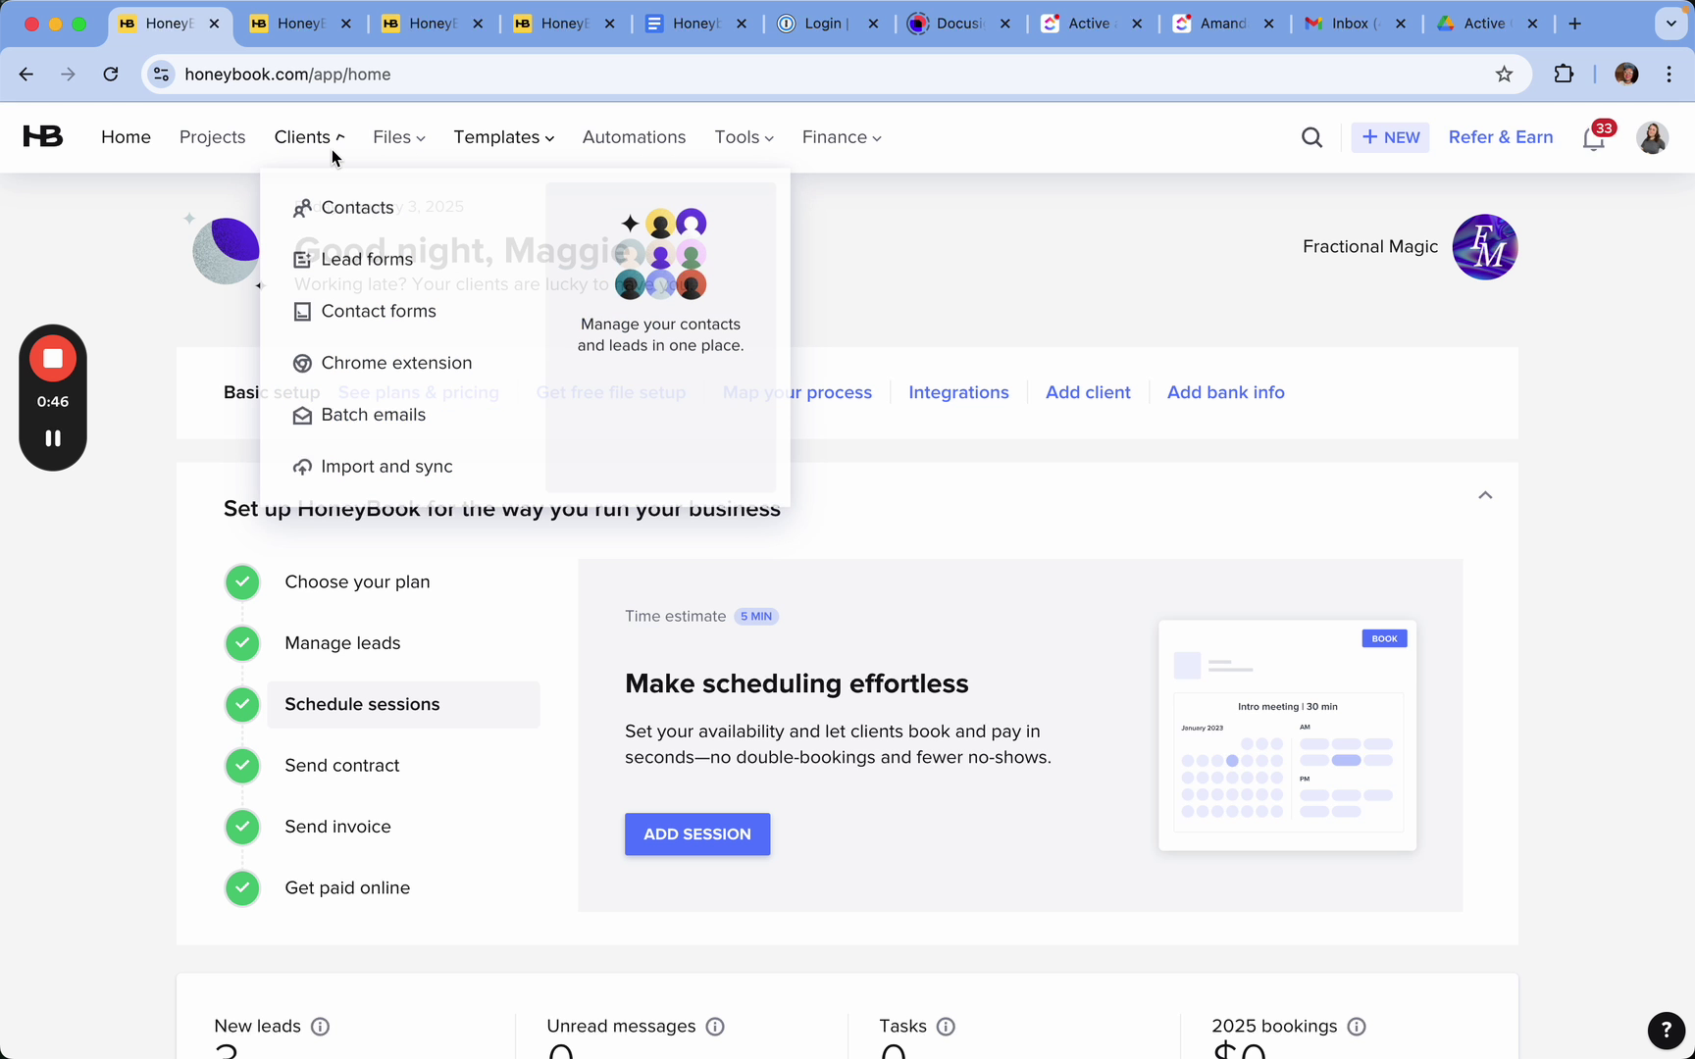The height and width of the screenshot is (1059, 1695).
Task: Expand the Finance menu
Action: coord(842,137)
